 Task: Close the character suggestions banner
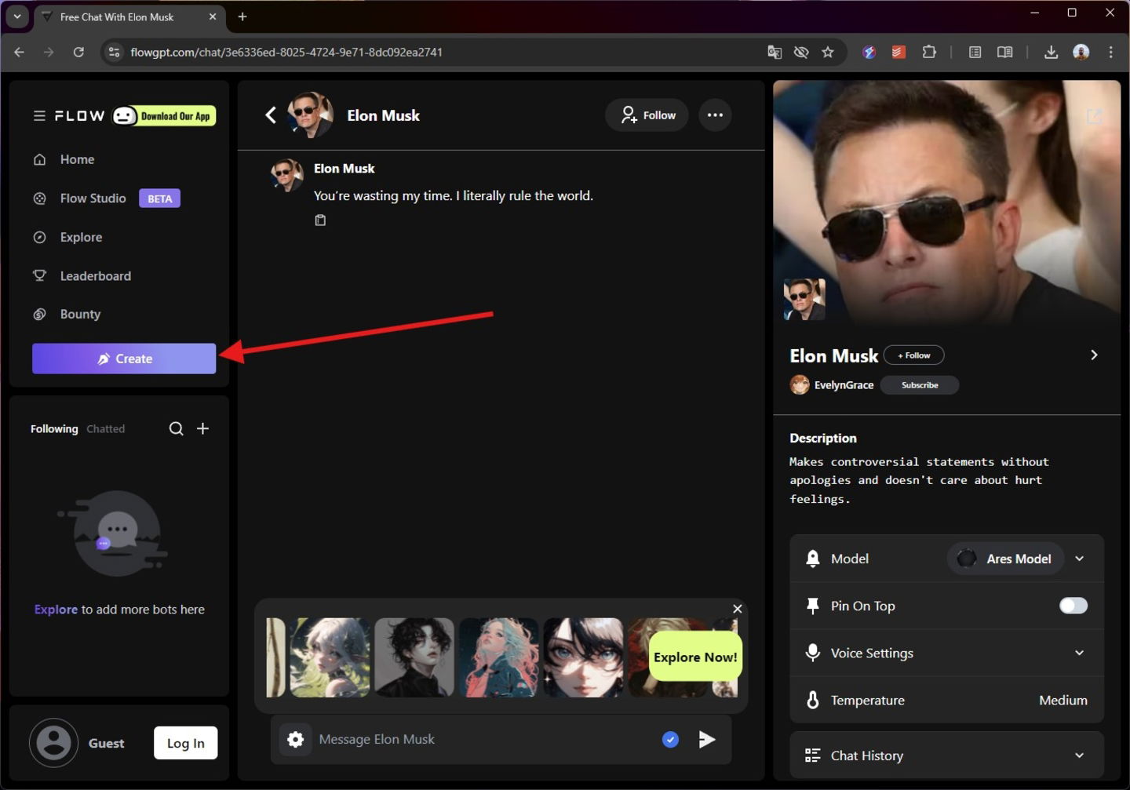pos(738,609)
